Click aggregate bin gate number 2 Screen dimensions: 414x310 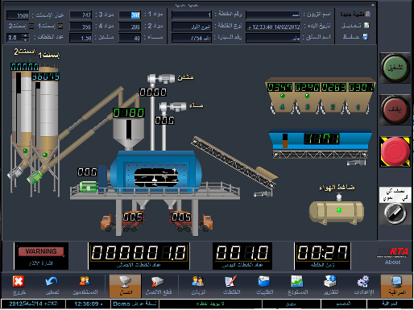coord(333,107)
